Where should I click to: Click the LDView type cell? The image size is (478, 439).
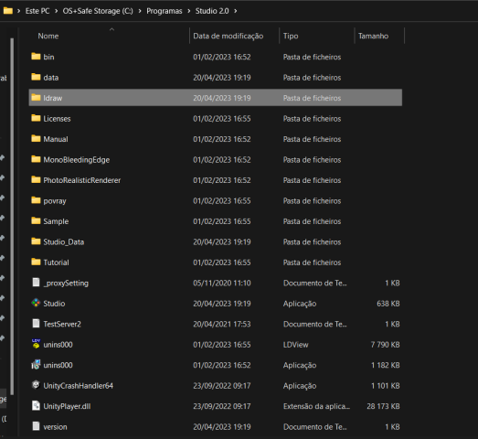click(296, 345)
